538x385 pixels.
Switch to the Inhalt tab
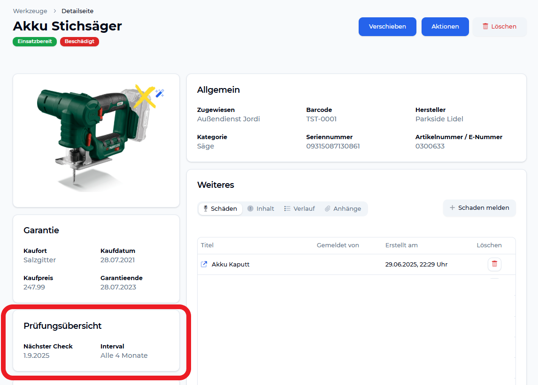(x=261, y=209)
